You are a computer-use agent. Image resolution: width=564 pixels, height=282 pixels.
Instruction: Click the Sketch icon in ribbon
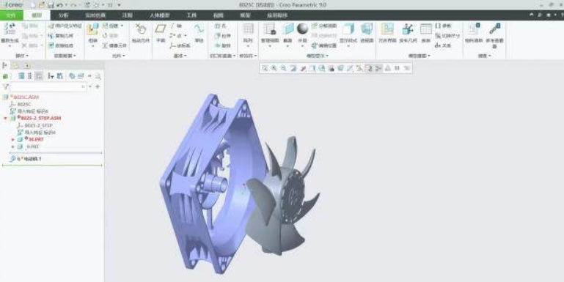pyautogui.click(x=199, y=29)
